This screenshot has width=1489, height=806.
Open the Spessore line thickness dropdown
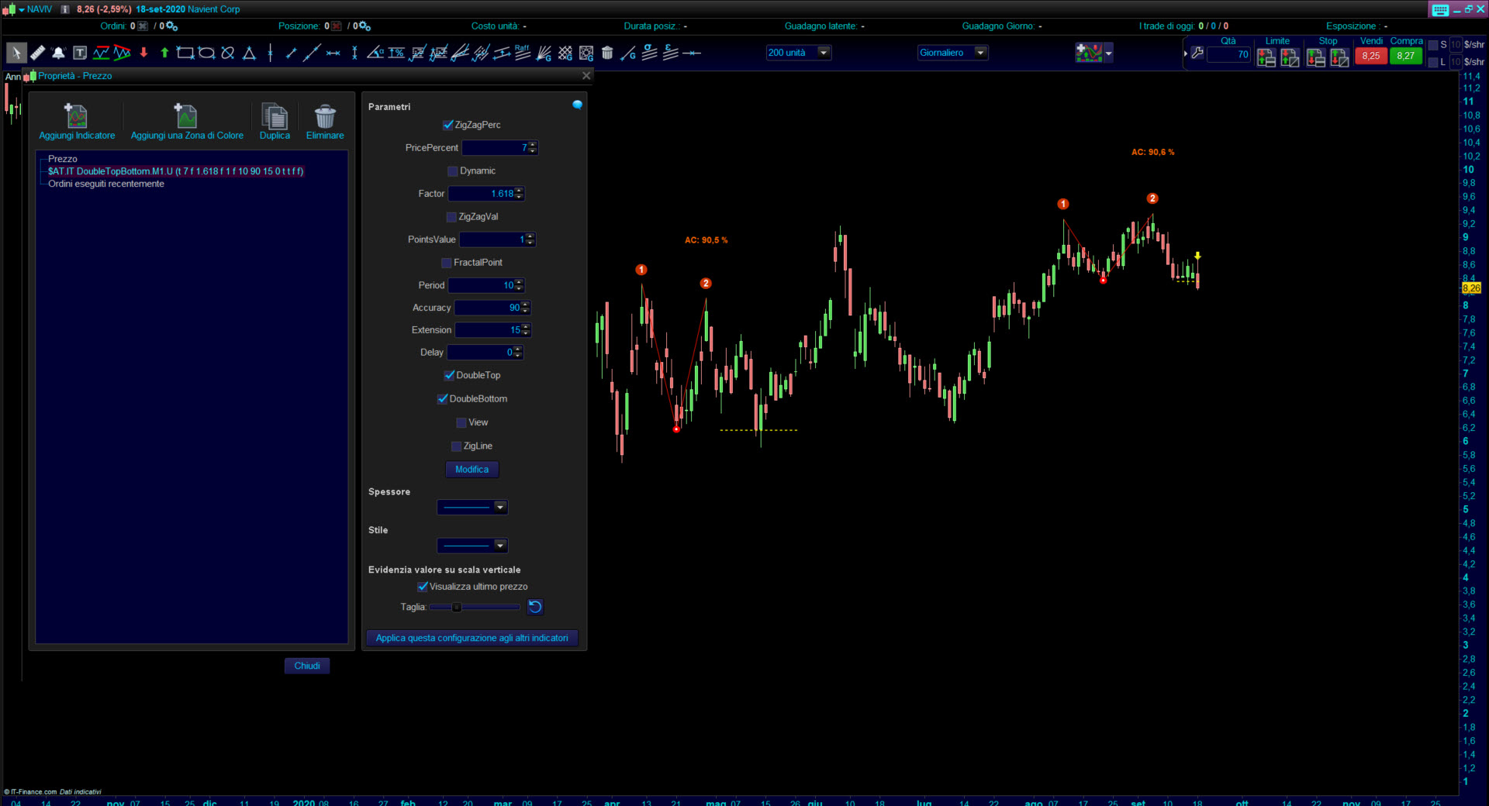point(500,507)
